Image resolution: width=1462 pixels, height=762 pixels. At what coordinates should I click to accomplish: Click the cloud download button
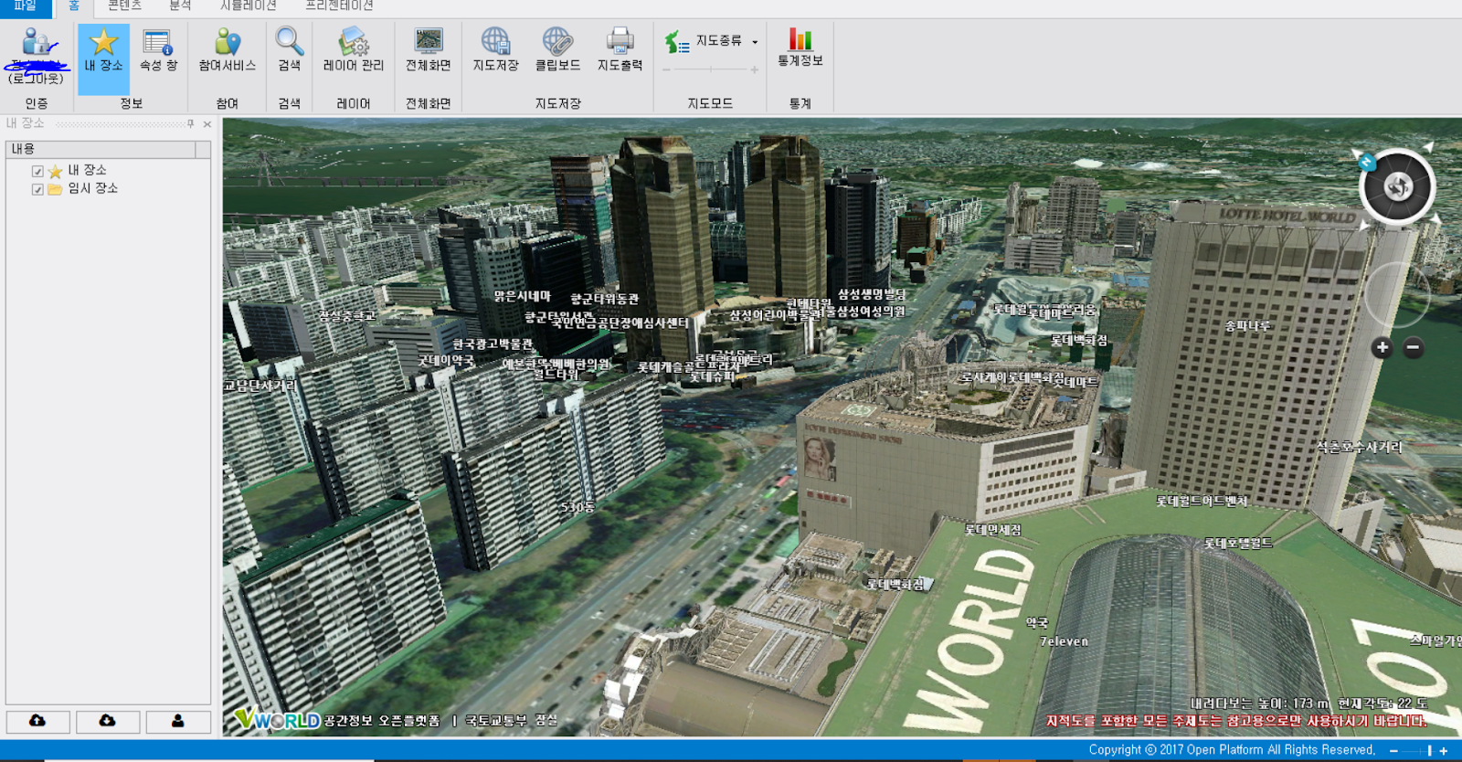coord(108,721)
